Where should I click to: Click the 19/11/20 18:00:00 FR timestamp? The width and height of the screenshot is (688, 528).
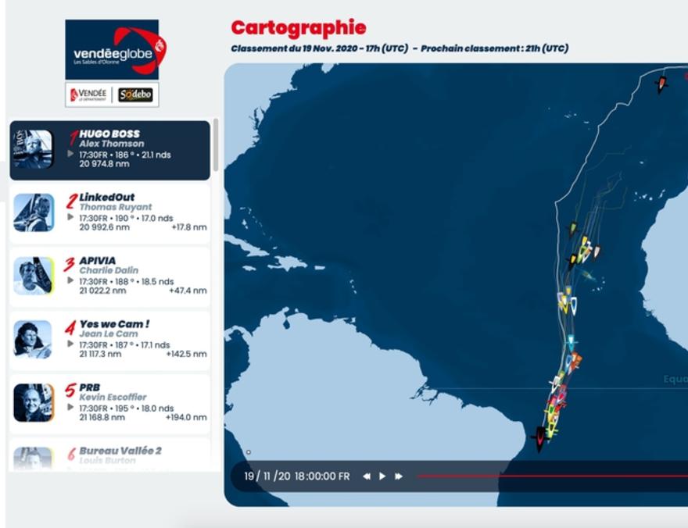(297, 476)
